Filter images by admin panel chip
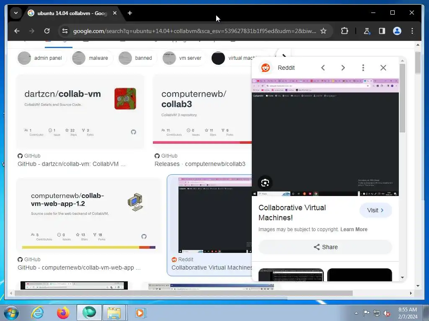The width and height of the screenshot is (429, 321). click(41, 58)
